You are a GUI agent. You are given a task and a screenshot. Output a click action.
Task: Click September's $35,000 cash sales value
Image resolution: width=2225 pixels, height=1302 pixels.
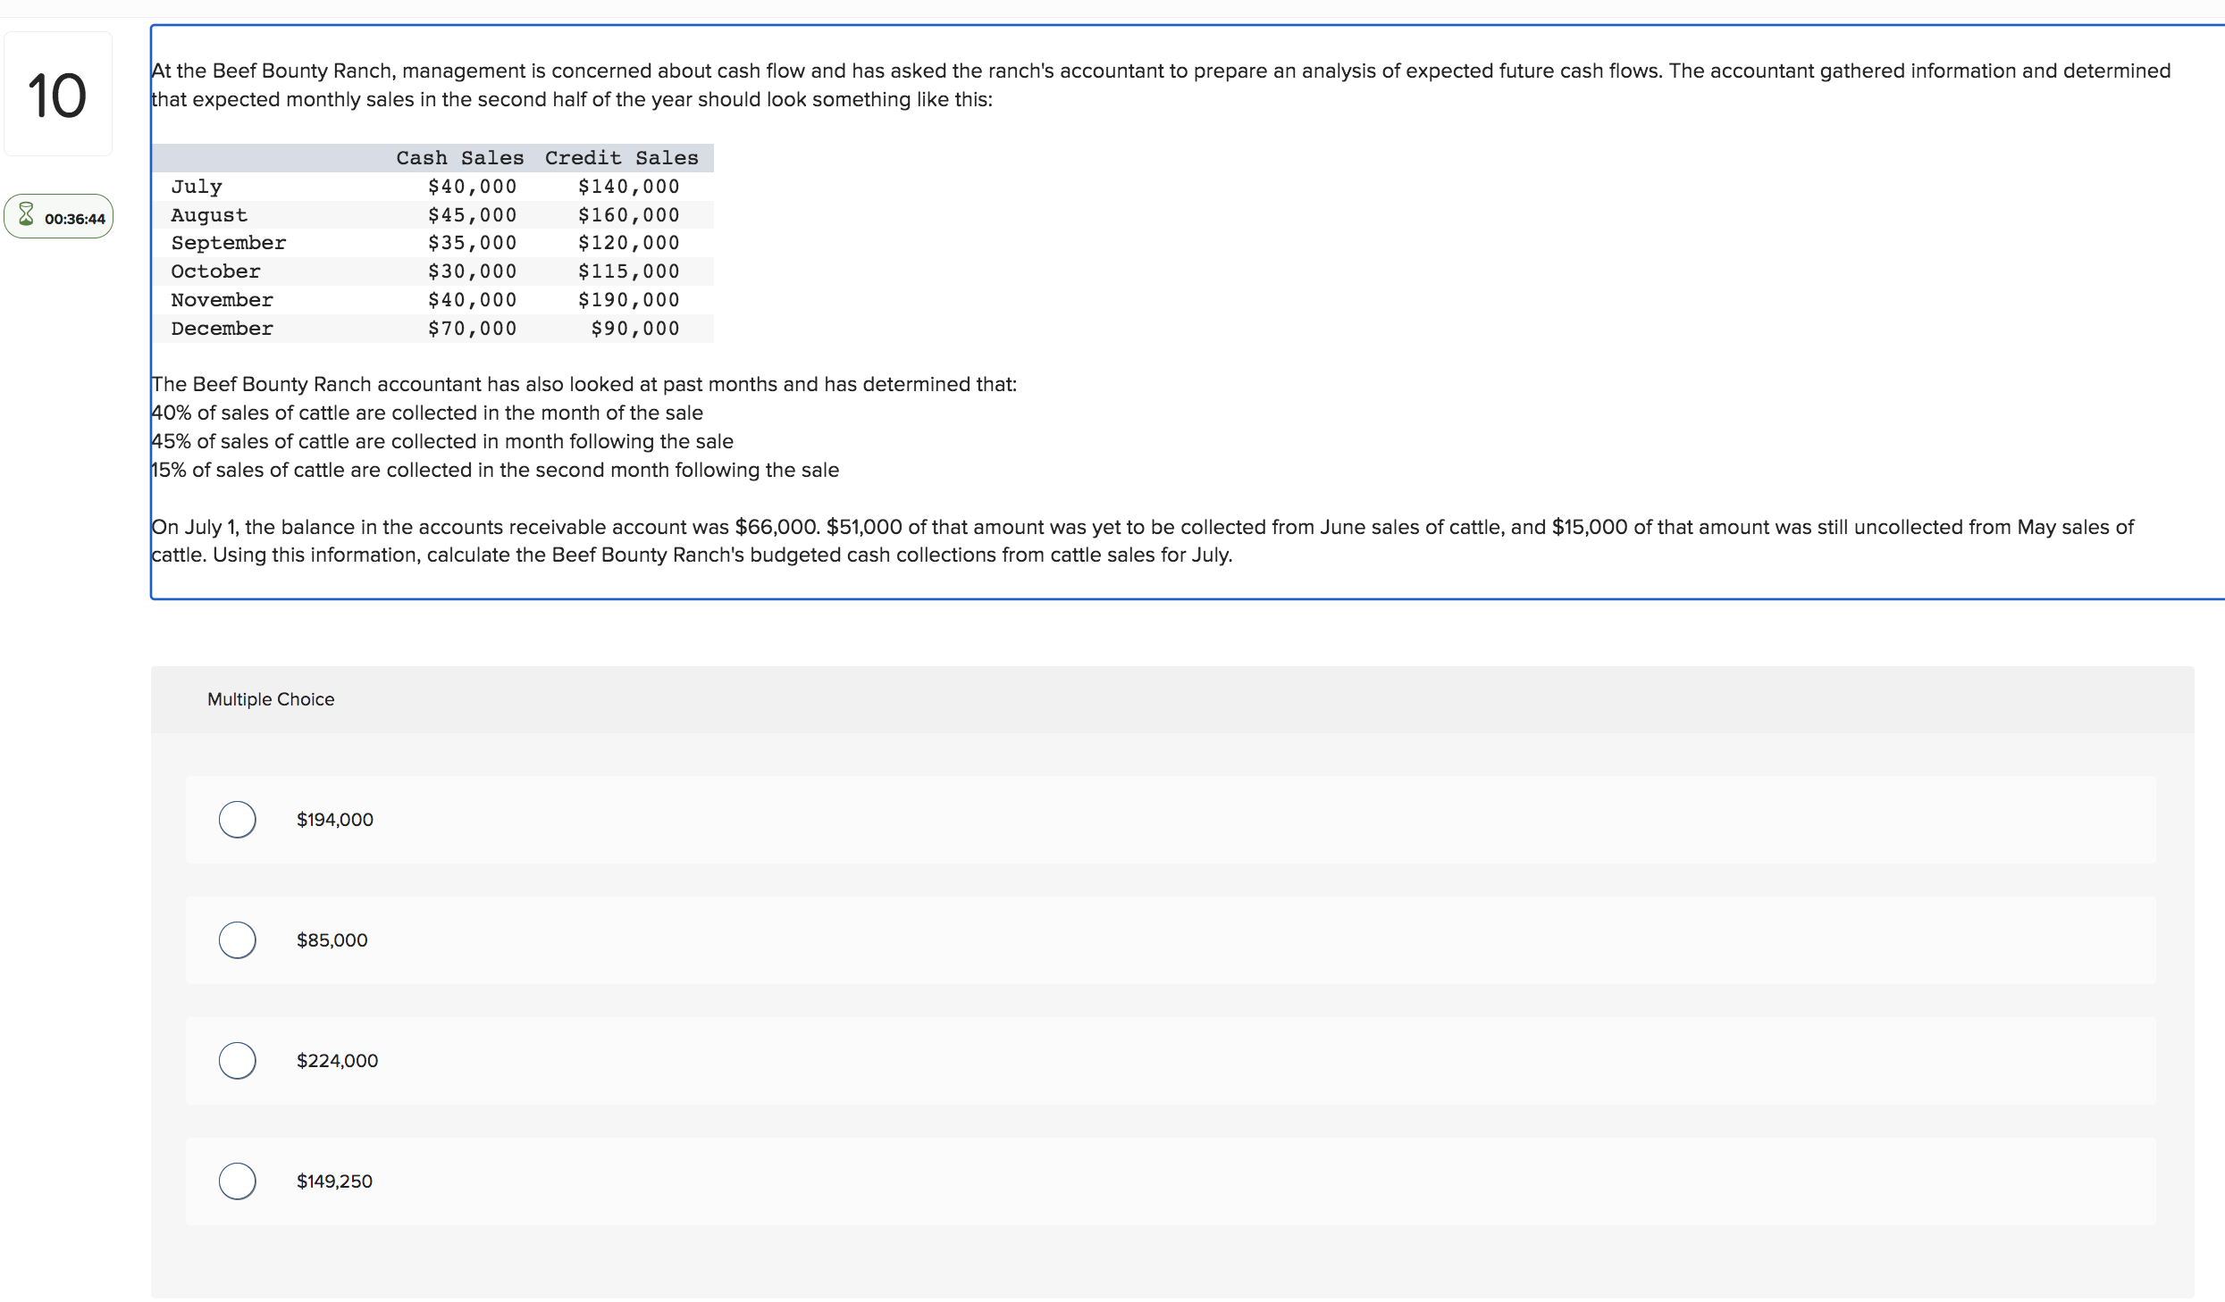click(x=472, y=243)
